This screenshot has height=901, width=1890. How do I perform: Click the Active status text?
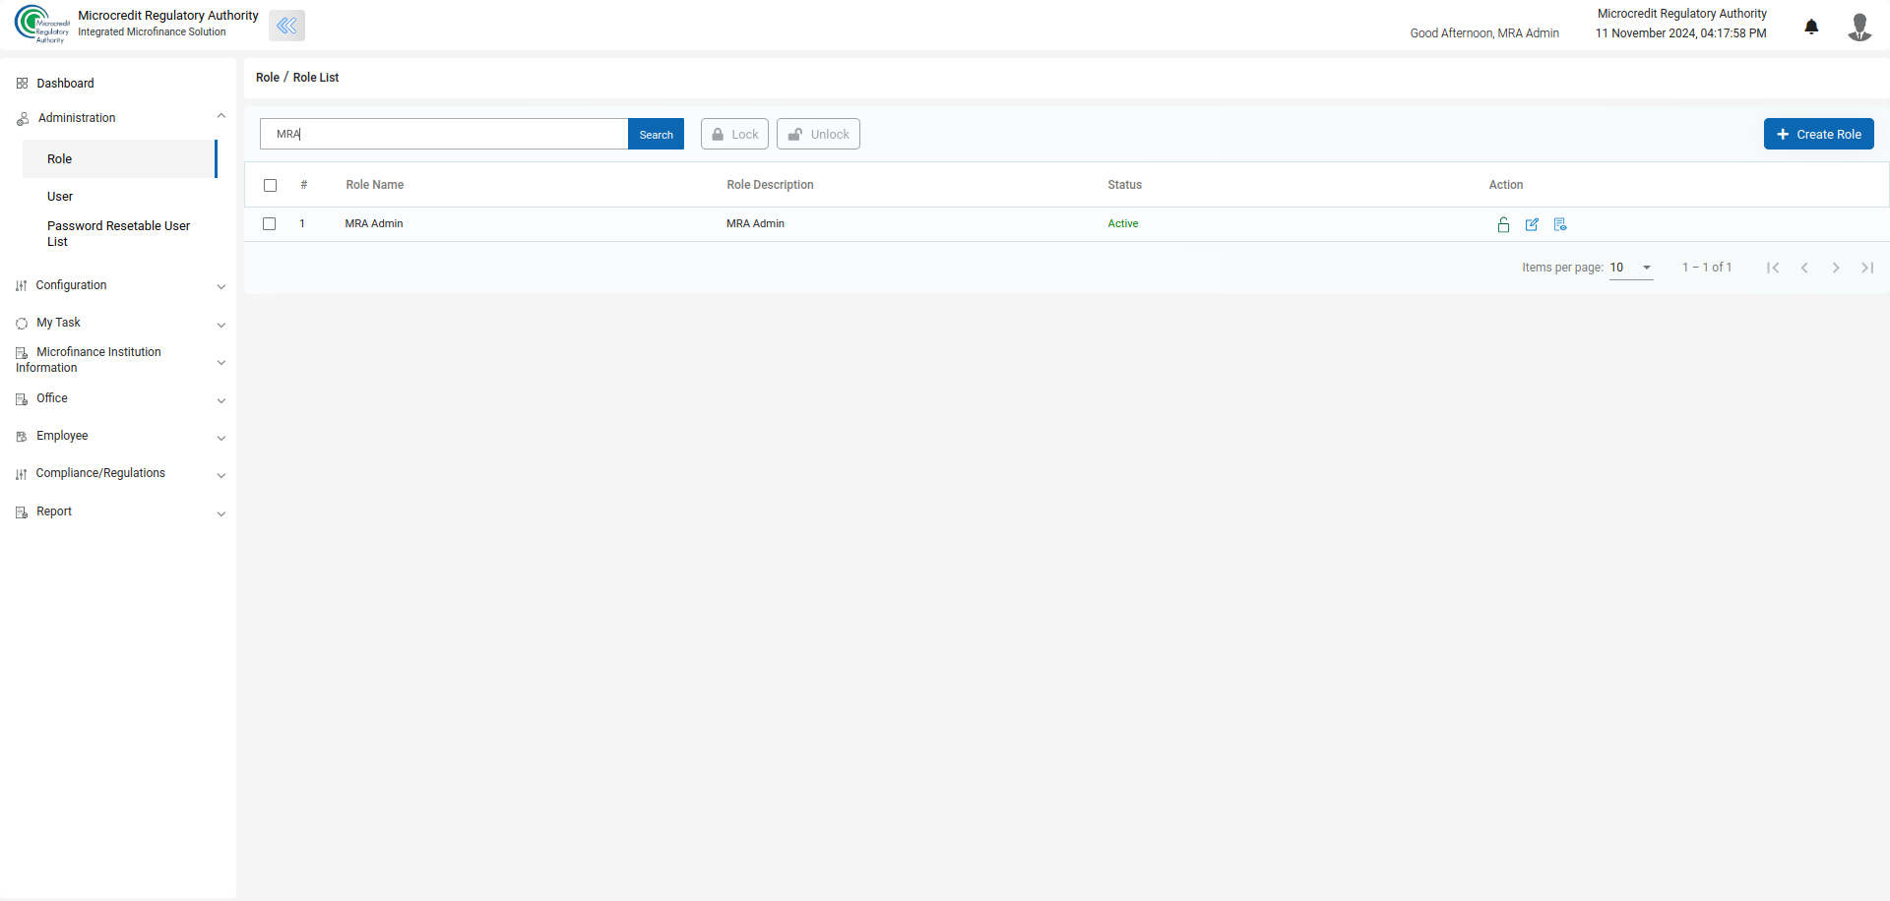(1123, 224)
